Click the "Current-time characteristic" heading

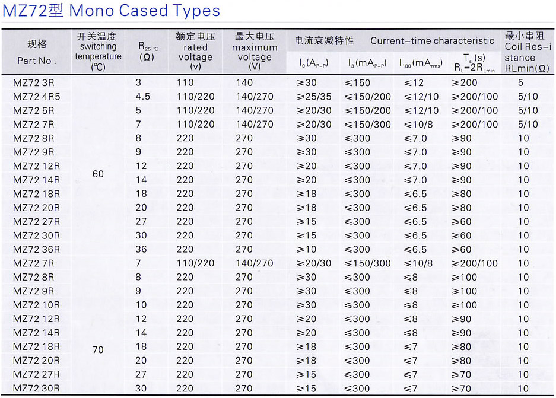[432, 41]
